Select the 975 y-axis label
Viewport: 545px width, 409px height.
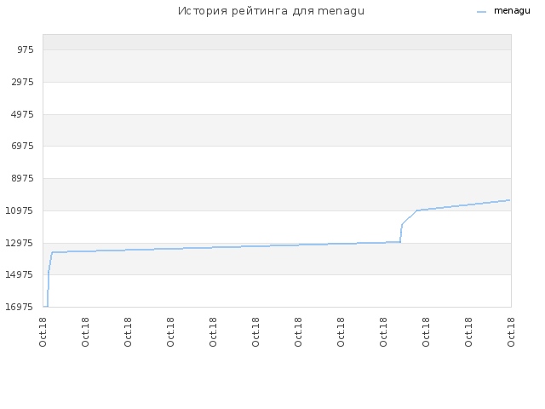pyautogui.click(x=26, y=49)
